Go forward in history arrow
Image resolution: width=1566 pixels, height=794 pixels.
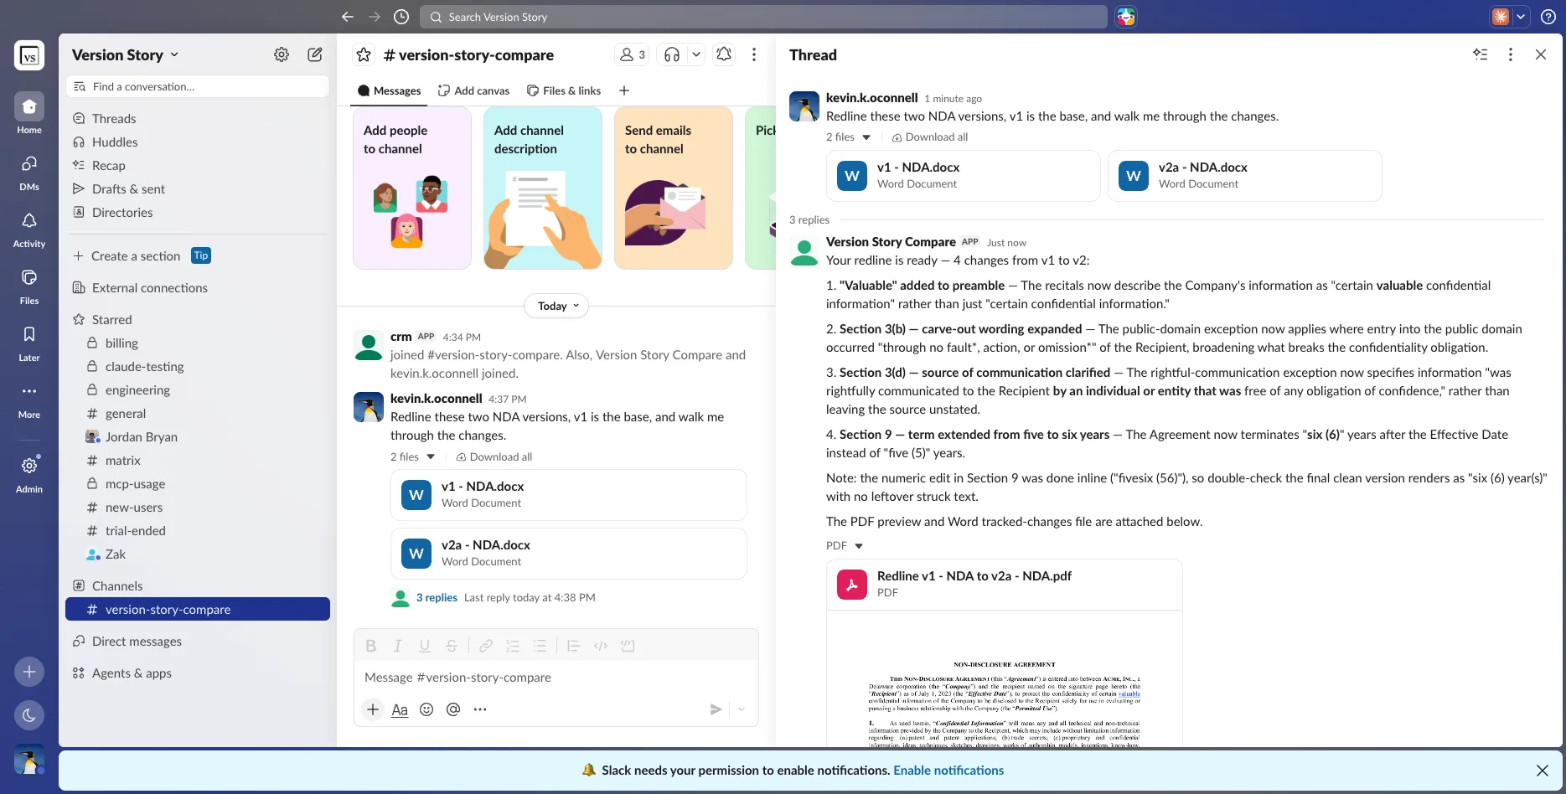point(375,17)
